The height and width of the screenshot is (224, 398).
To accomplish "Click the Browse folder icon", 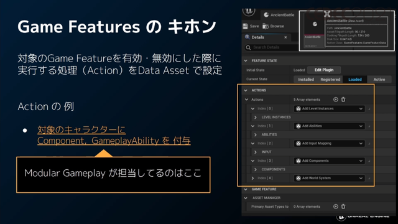I will 266,26.
